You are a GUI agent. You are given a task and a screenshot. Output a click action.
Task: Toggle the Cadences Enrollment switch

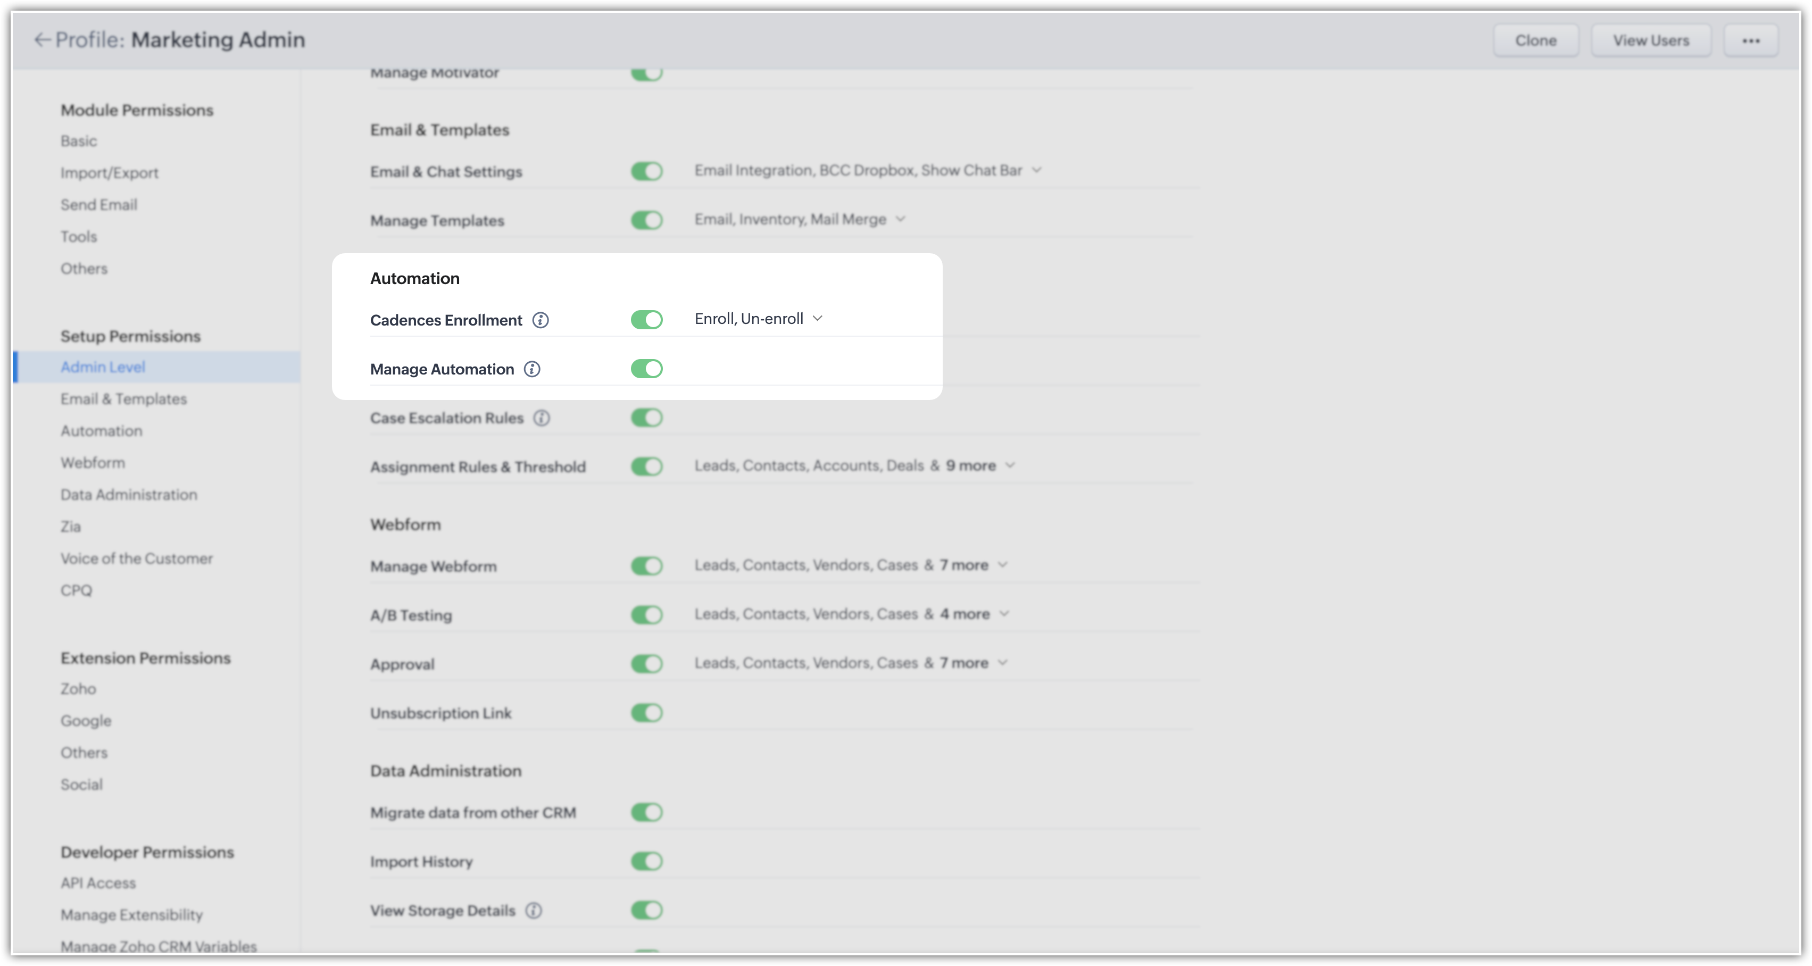tap(646, 320)
